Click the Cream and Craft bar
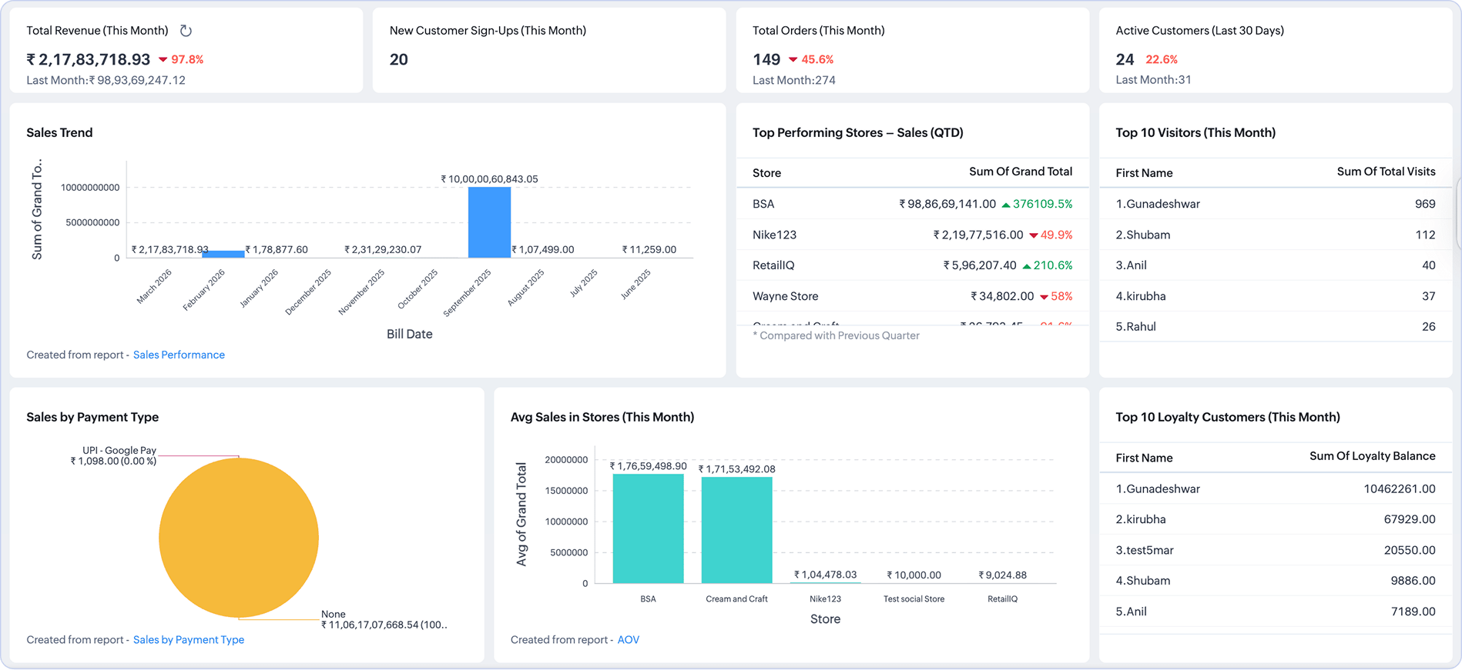The image size is (1462, 670). click(x=736, y=530)
